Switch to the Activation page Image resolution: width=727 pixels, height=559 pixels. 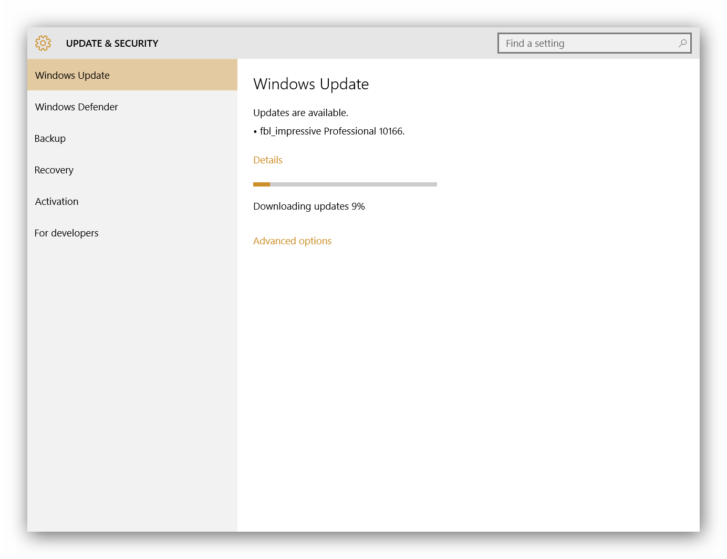[132, 201]
